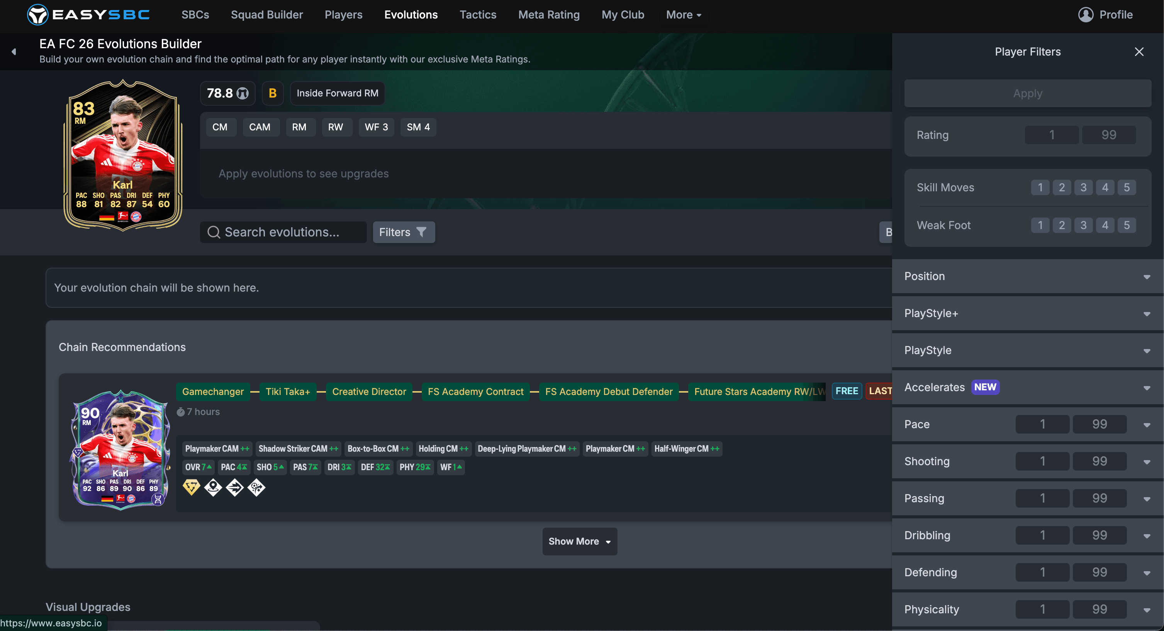
Task: Open the My Club nav item
Action: [x=623, y=15]
